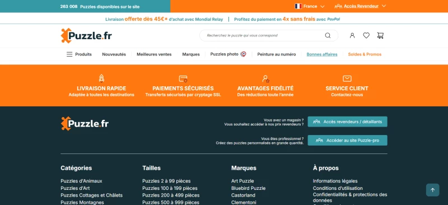Open Soldes & Promos menu item
This screenshot has width=448, height=205.
coord(365,54)
